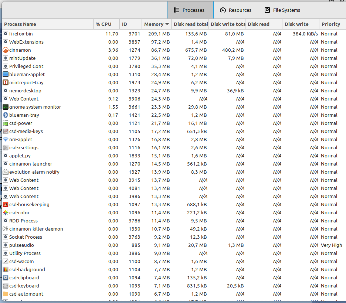Click the csd-automount folder icon
346x303 pixels.
6,294
